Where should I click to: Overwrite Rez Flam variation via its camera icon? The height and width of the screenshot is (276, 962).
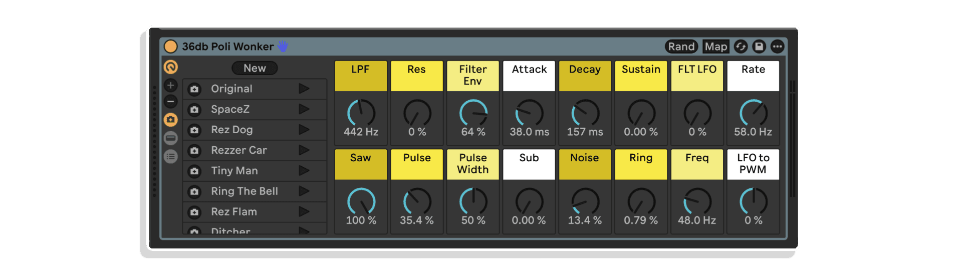(194, 212)
